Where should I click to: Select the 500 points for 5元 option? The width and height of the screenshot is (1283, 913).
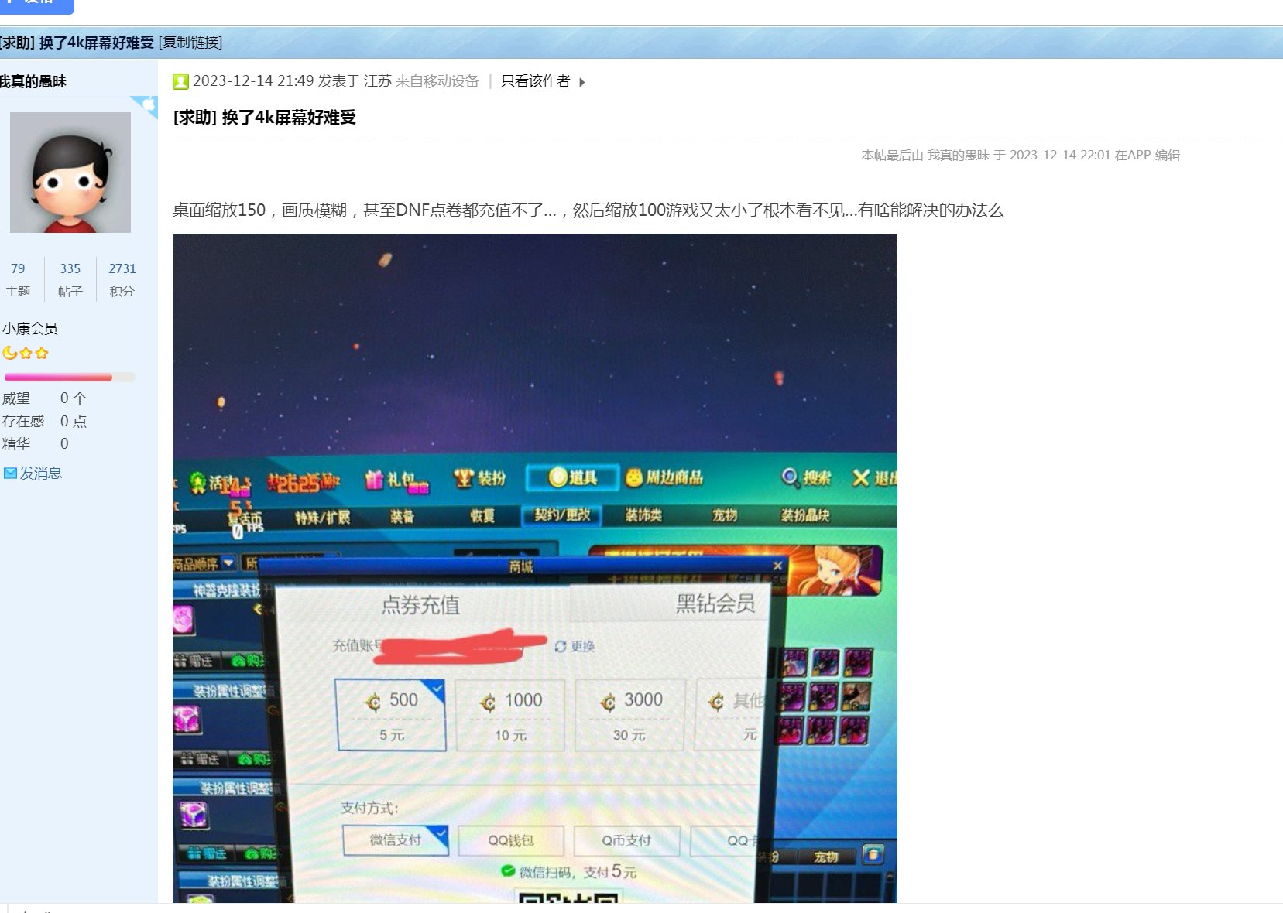click(391, 715)
